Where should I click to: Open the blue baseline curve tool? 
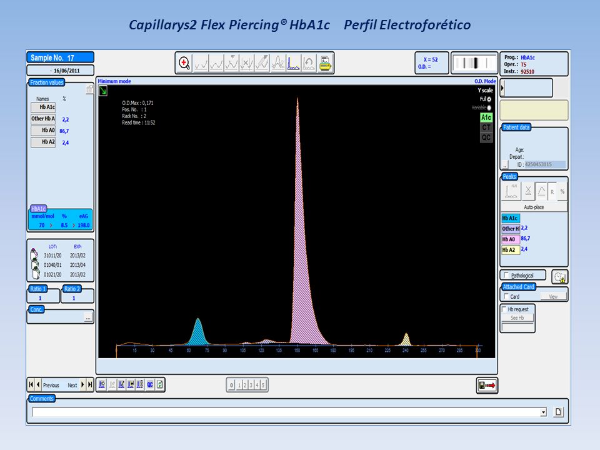tap(294, 63)
